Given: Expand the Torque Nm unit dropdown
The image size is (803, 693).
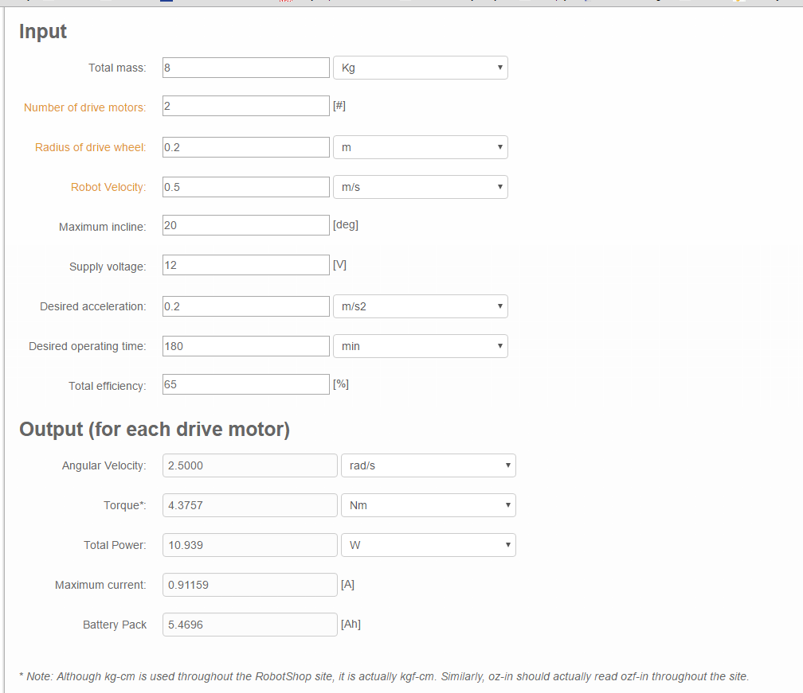Looking at the screenshot, I should pyautogui.click(x=428, y=505).
